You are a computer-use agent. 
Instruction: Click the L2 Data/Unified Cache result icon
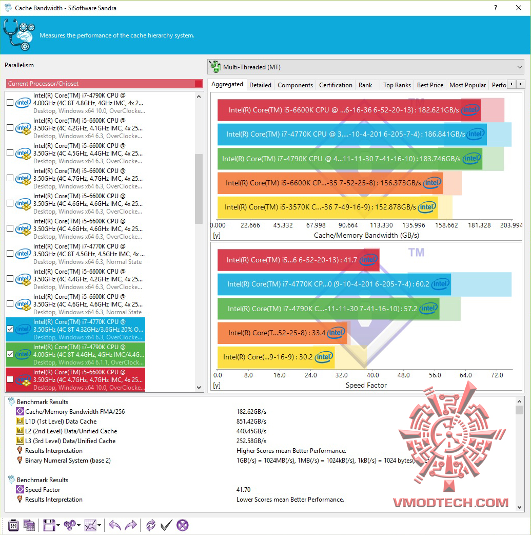tap(20, 431)
